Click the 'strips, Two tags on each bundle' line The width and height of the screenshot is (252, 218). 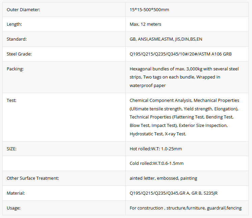(175, 77)
